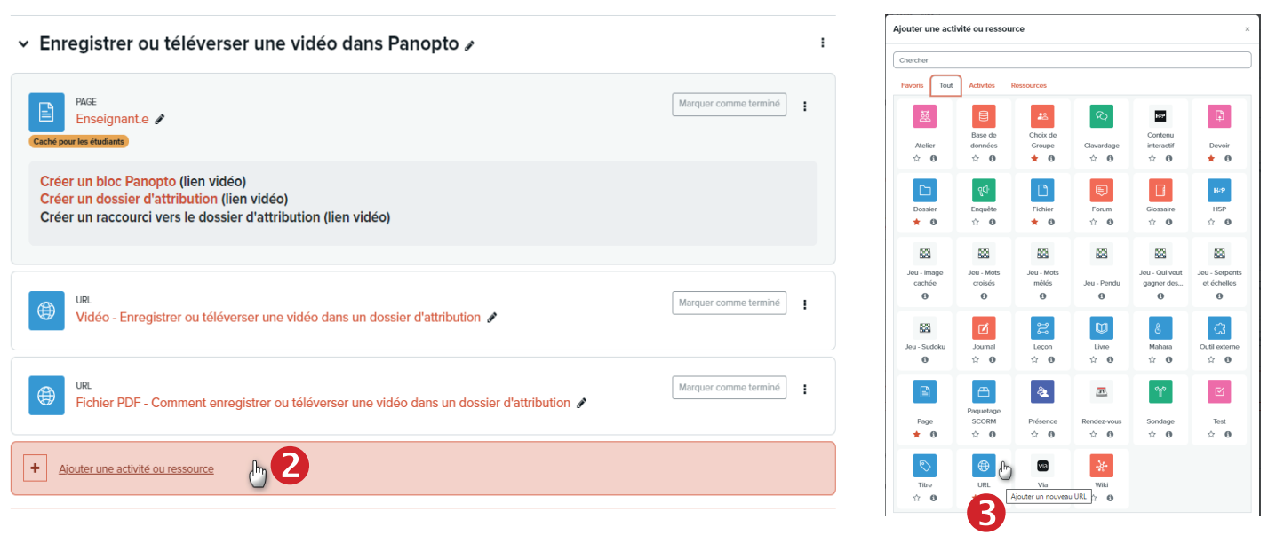The width and height of the screenshot is (1268, 543).
Task: Choose the Sondage activity icon
Action: (1160, 391)
